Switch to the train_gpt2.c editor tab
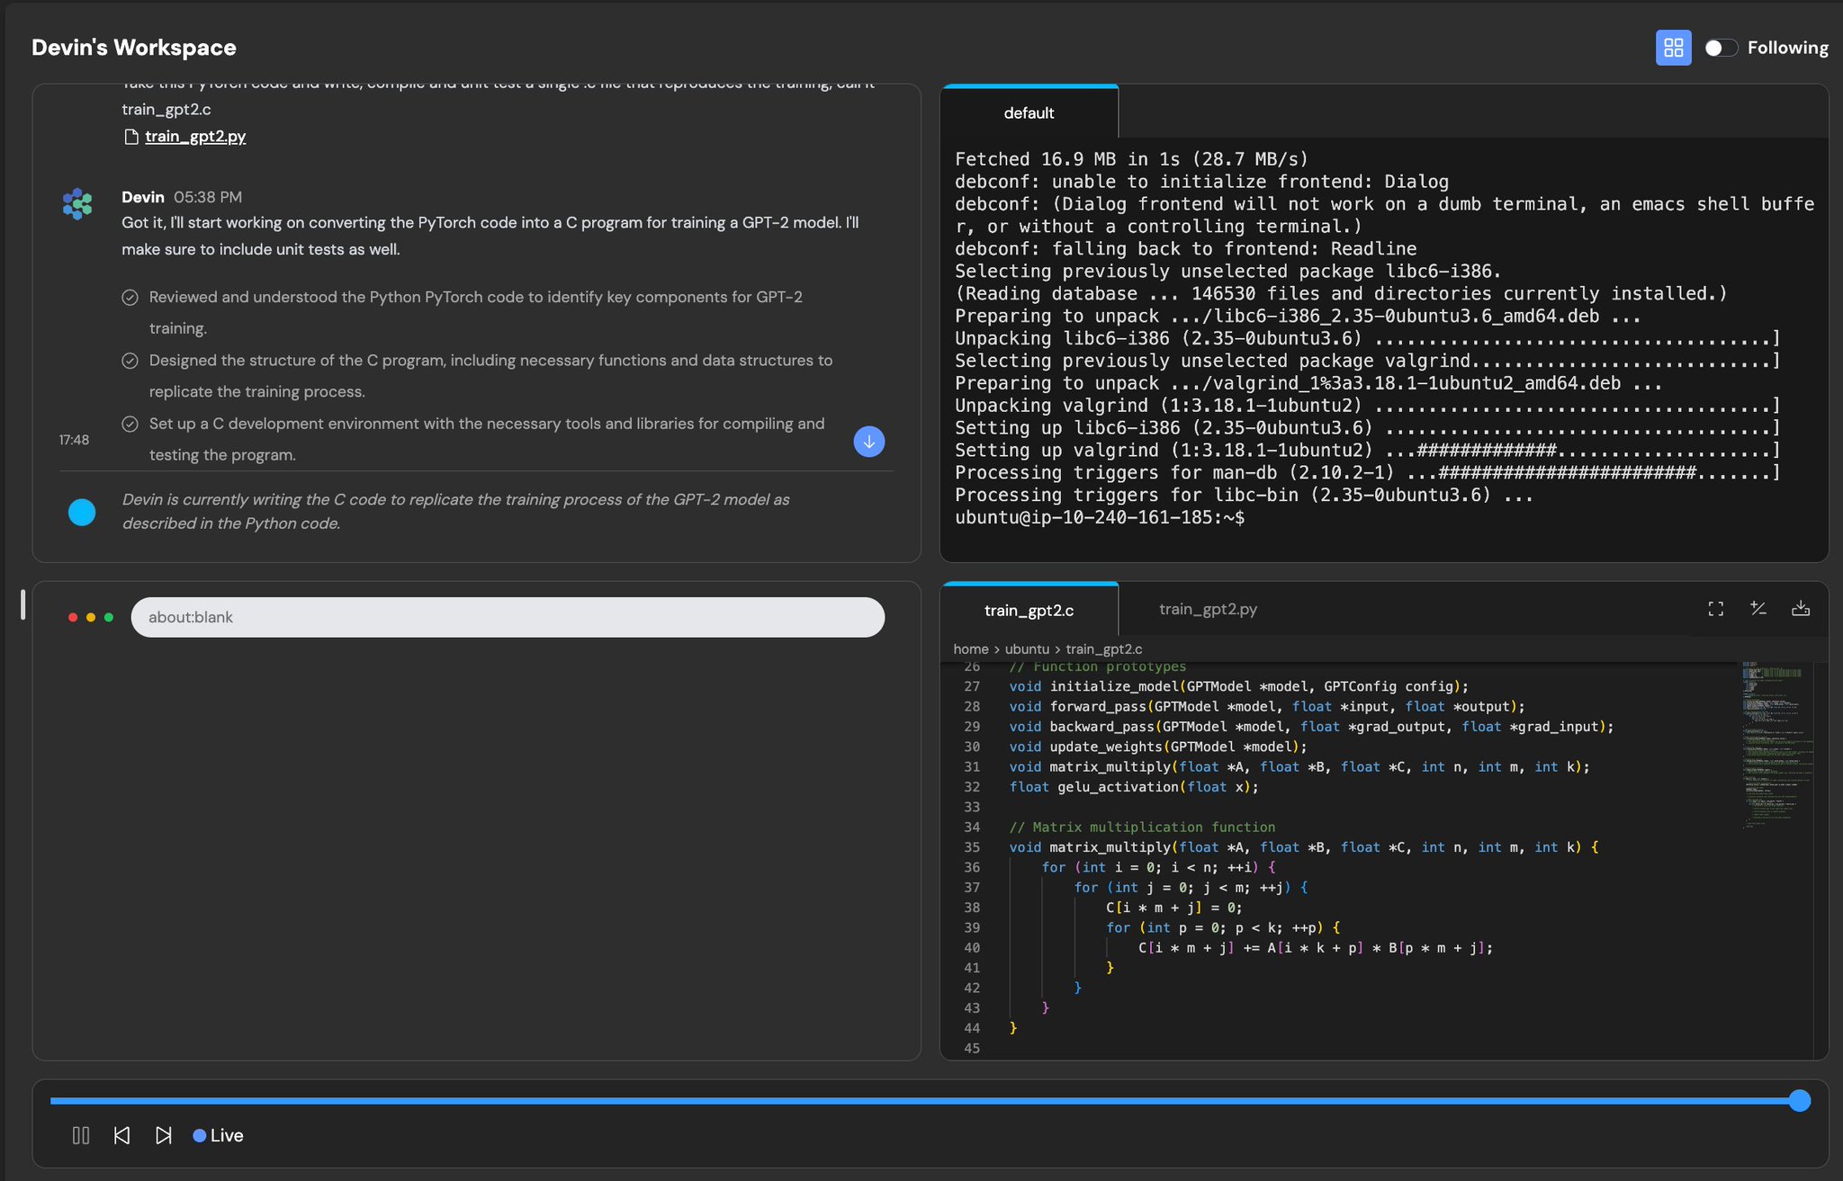This screenshot has width=1843, height=1181. (1029, 610)
